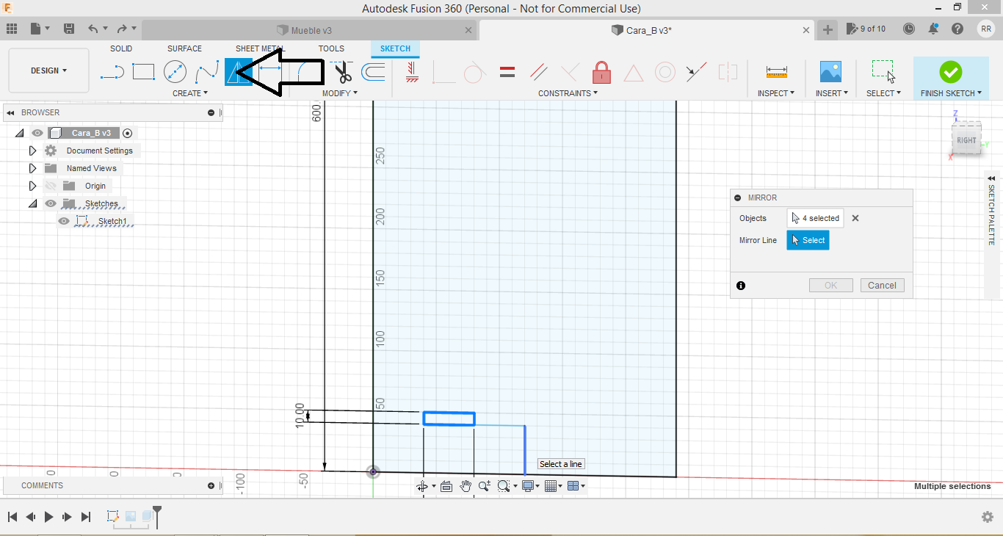Apply the Fix/Unfix lock constraint

[601, 72]
